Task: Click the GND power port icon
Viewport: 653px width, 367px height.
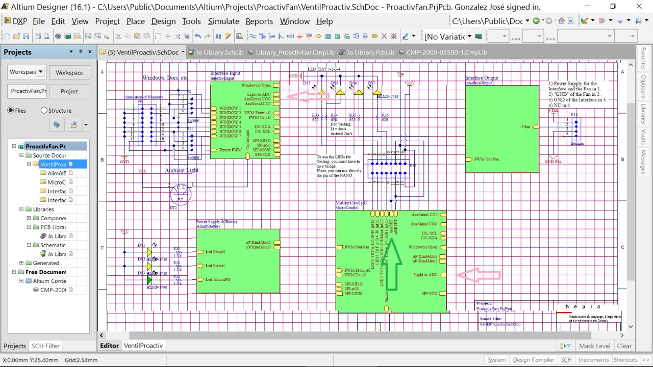Action: point(300,37)
